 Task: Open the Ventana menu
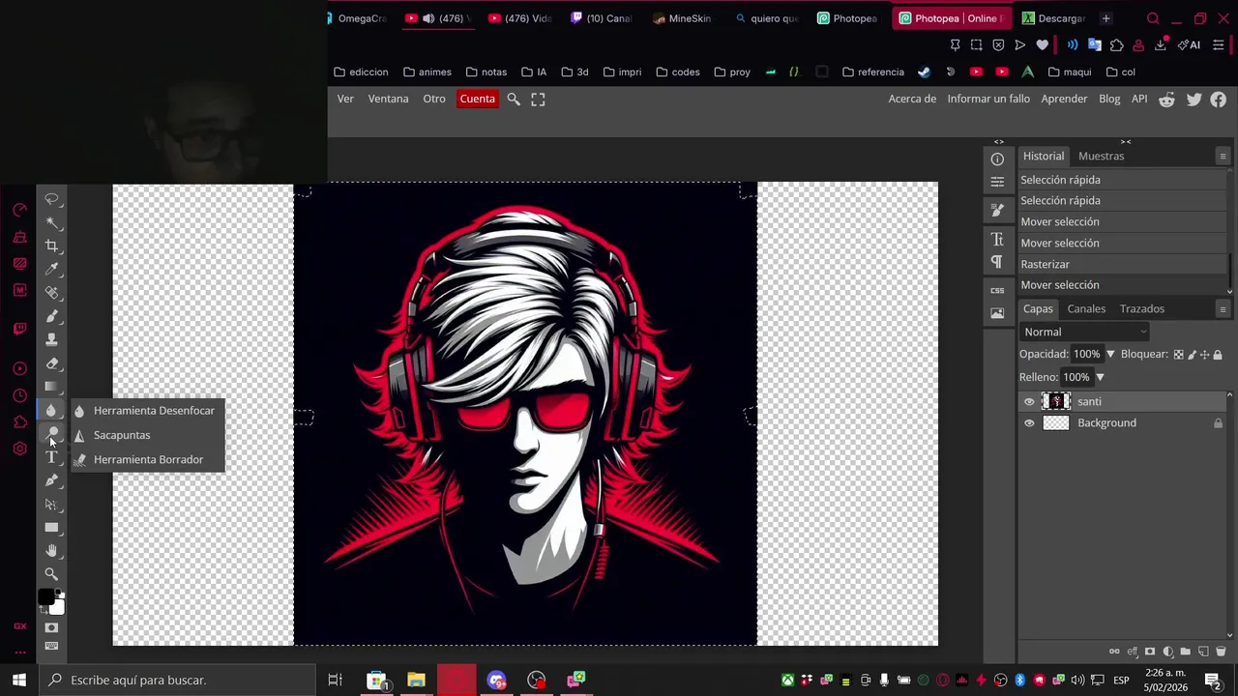[388, 99]
